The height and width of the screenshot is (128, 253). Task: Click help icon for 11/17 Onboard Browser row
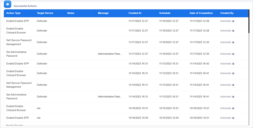point(233,31)
